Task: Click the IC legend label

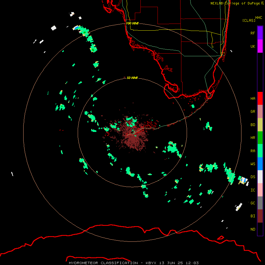Action: click(x=253, y=190)
